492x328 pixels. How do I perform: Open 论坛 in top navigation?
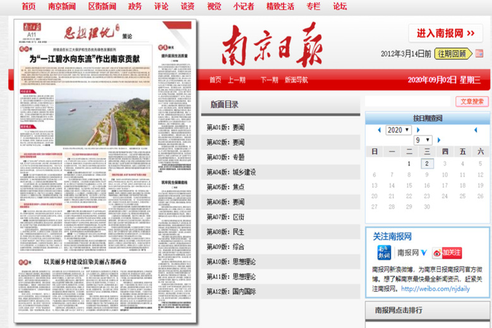(340, 6)
